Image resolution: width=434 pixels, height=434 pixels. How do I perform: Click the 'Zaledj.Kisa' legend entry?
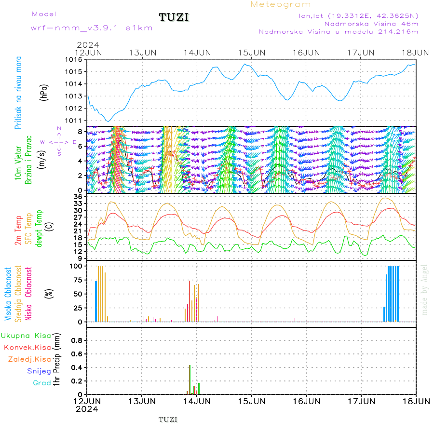pyautogui.click(x=29, y=359)
